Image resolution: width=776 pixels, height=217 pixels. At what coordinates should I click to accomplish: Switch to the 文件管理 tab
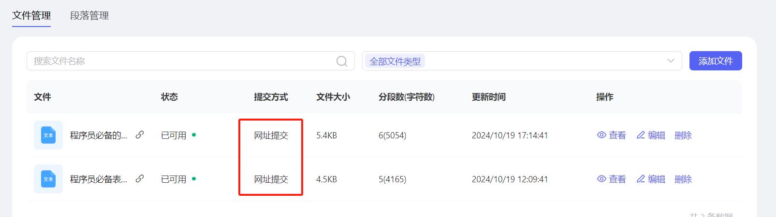pos(31,15)
